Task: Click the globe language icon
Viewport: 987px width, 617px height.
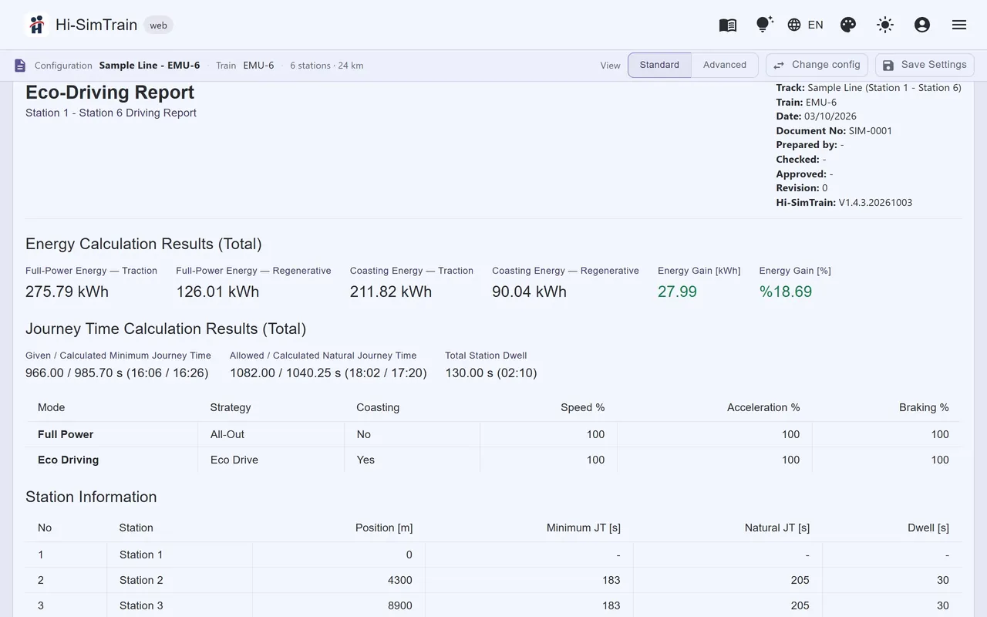Action: point(794,25)
